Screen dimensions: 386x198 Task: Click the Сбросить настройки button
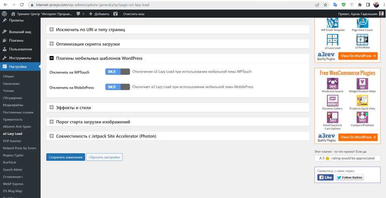pos(104,157)
